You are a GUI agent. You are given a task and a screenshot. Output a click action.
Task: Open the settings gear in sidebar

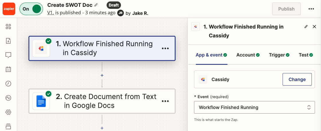click(x=8, y=112)
